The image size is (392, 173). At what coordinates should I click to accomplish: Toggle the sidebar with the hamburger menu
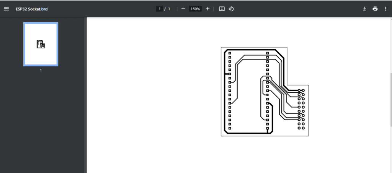pos(6,9)
